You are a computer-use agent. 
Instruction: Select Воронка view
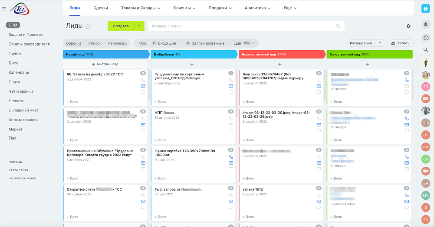(x=74, y=43)
